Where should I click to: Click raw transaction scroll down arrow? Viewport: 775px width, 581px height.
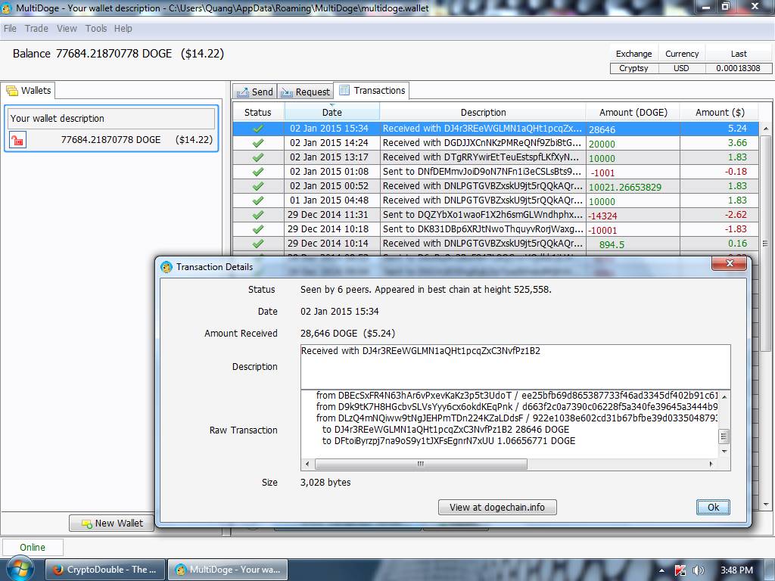click(724, 452)
